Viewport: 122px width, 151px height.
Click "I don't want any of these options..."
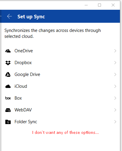click(x=65, y=133)
